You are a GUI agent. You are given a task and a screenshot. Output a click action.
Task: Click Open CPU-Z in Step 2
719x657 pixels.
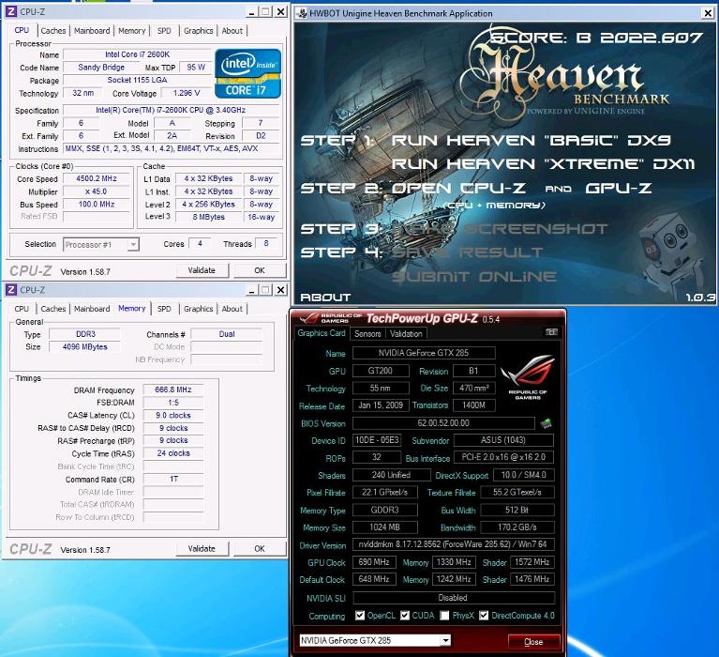458,189
